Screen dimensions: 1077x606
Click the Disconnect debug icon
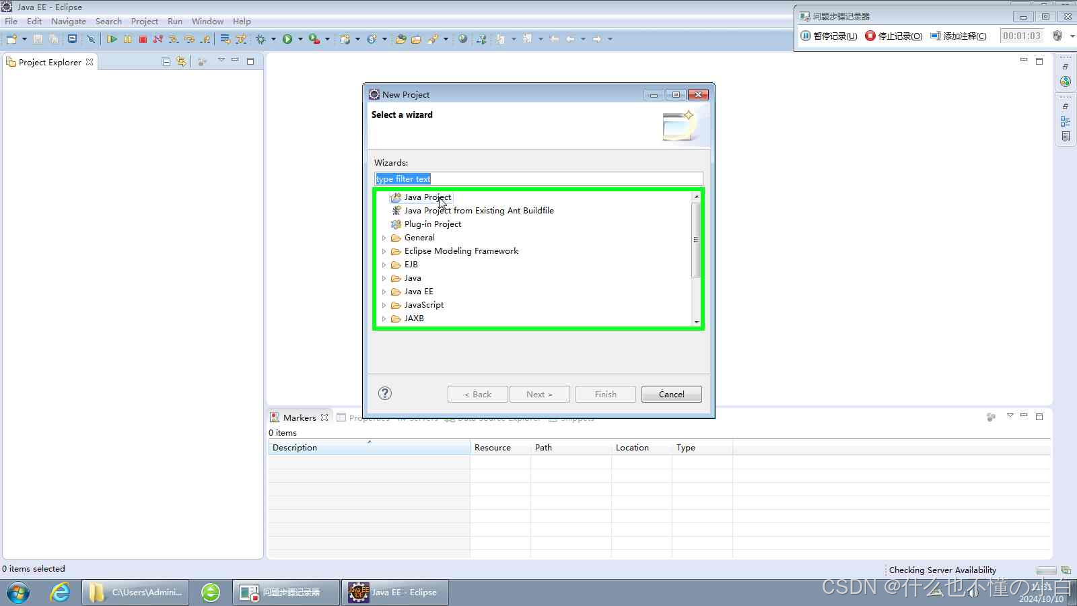(x=158, y=39)
